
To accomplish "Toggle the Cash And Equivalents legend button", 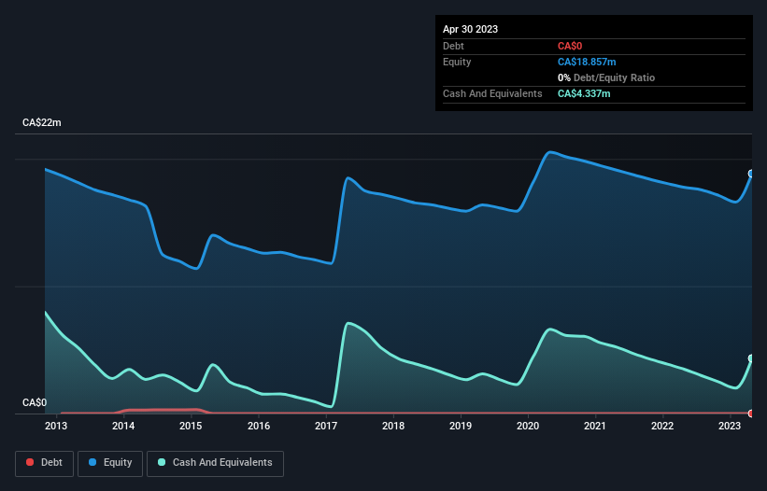I will click(x=215, y=463).
